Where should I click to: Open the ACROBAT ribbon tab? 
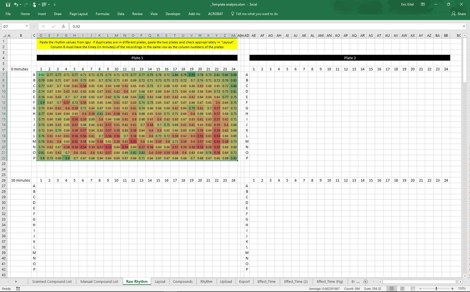tap(216, 14)
